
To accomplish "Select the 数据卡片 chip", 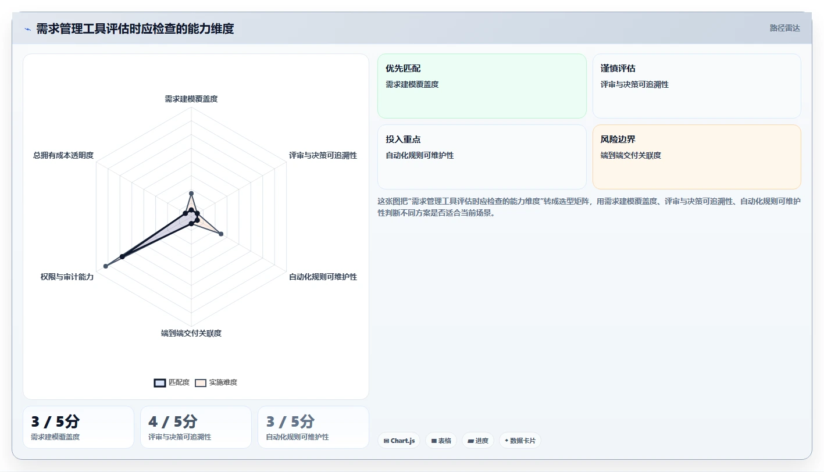I will click(520, 441).
